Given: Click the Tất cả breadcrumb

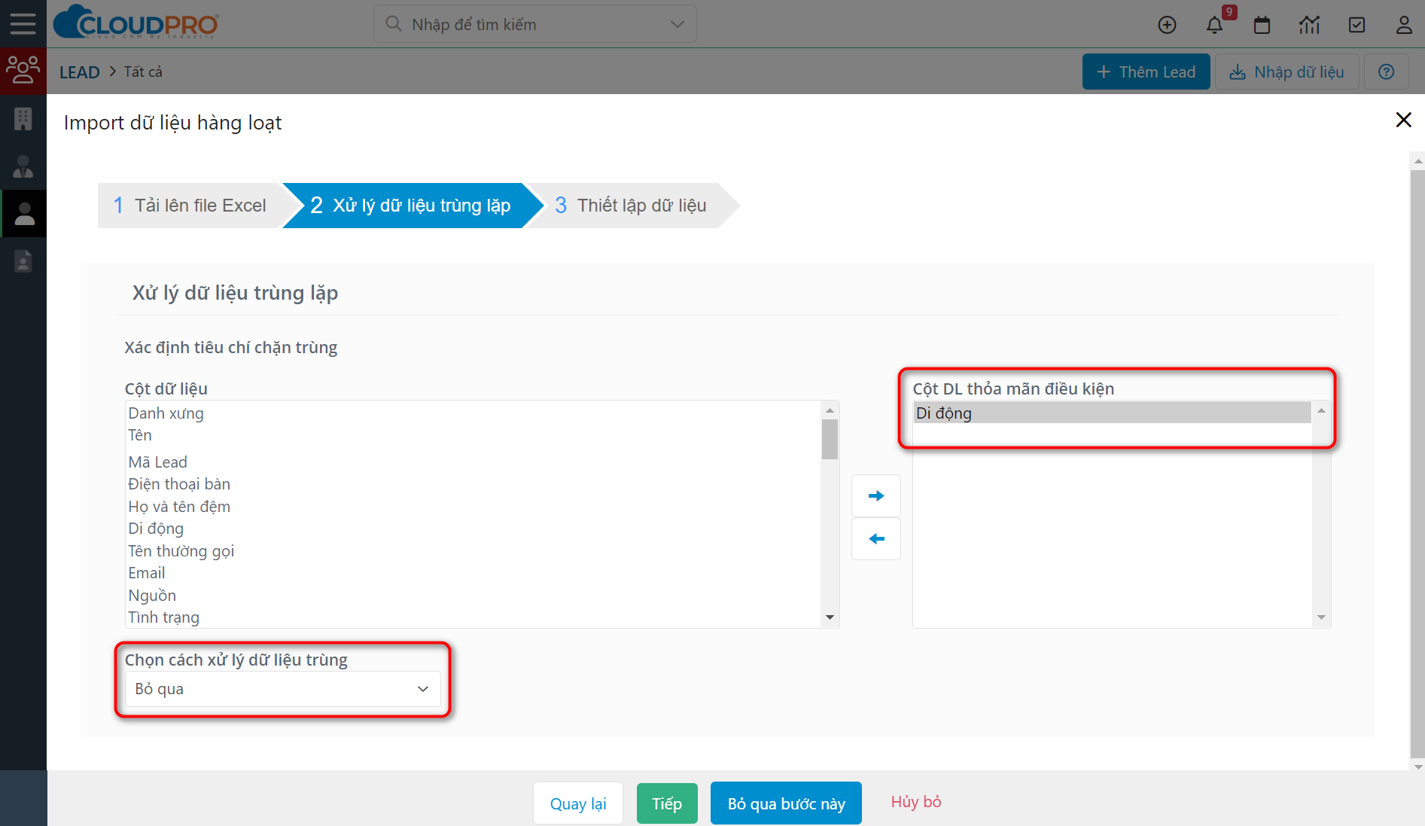Looking at the screenshot, I should click(x=143, y=72).
